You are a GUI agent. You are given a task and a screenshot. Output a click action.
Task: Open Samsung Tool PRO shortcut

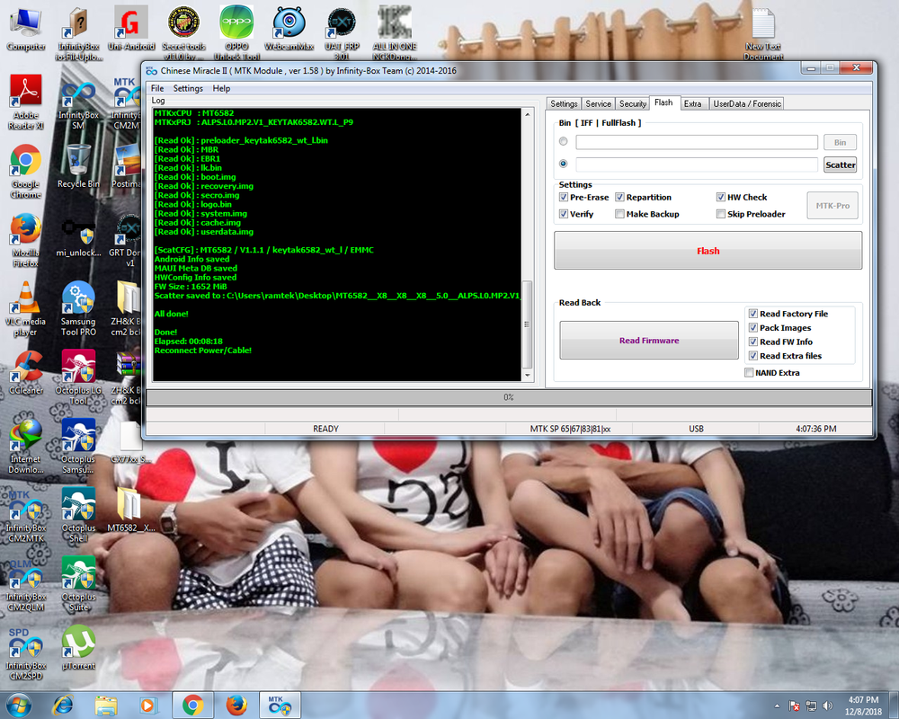(x=78, y=308)
